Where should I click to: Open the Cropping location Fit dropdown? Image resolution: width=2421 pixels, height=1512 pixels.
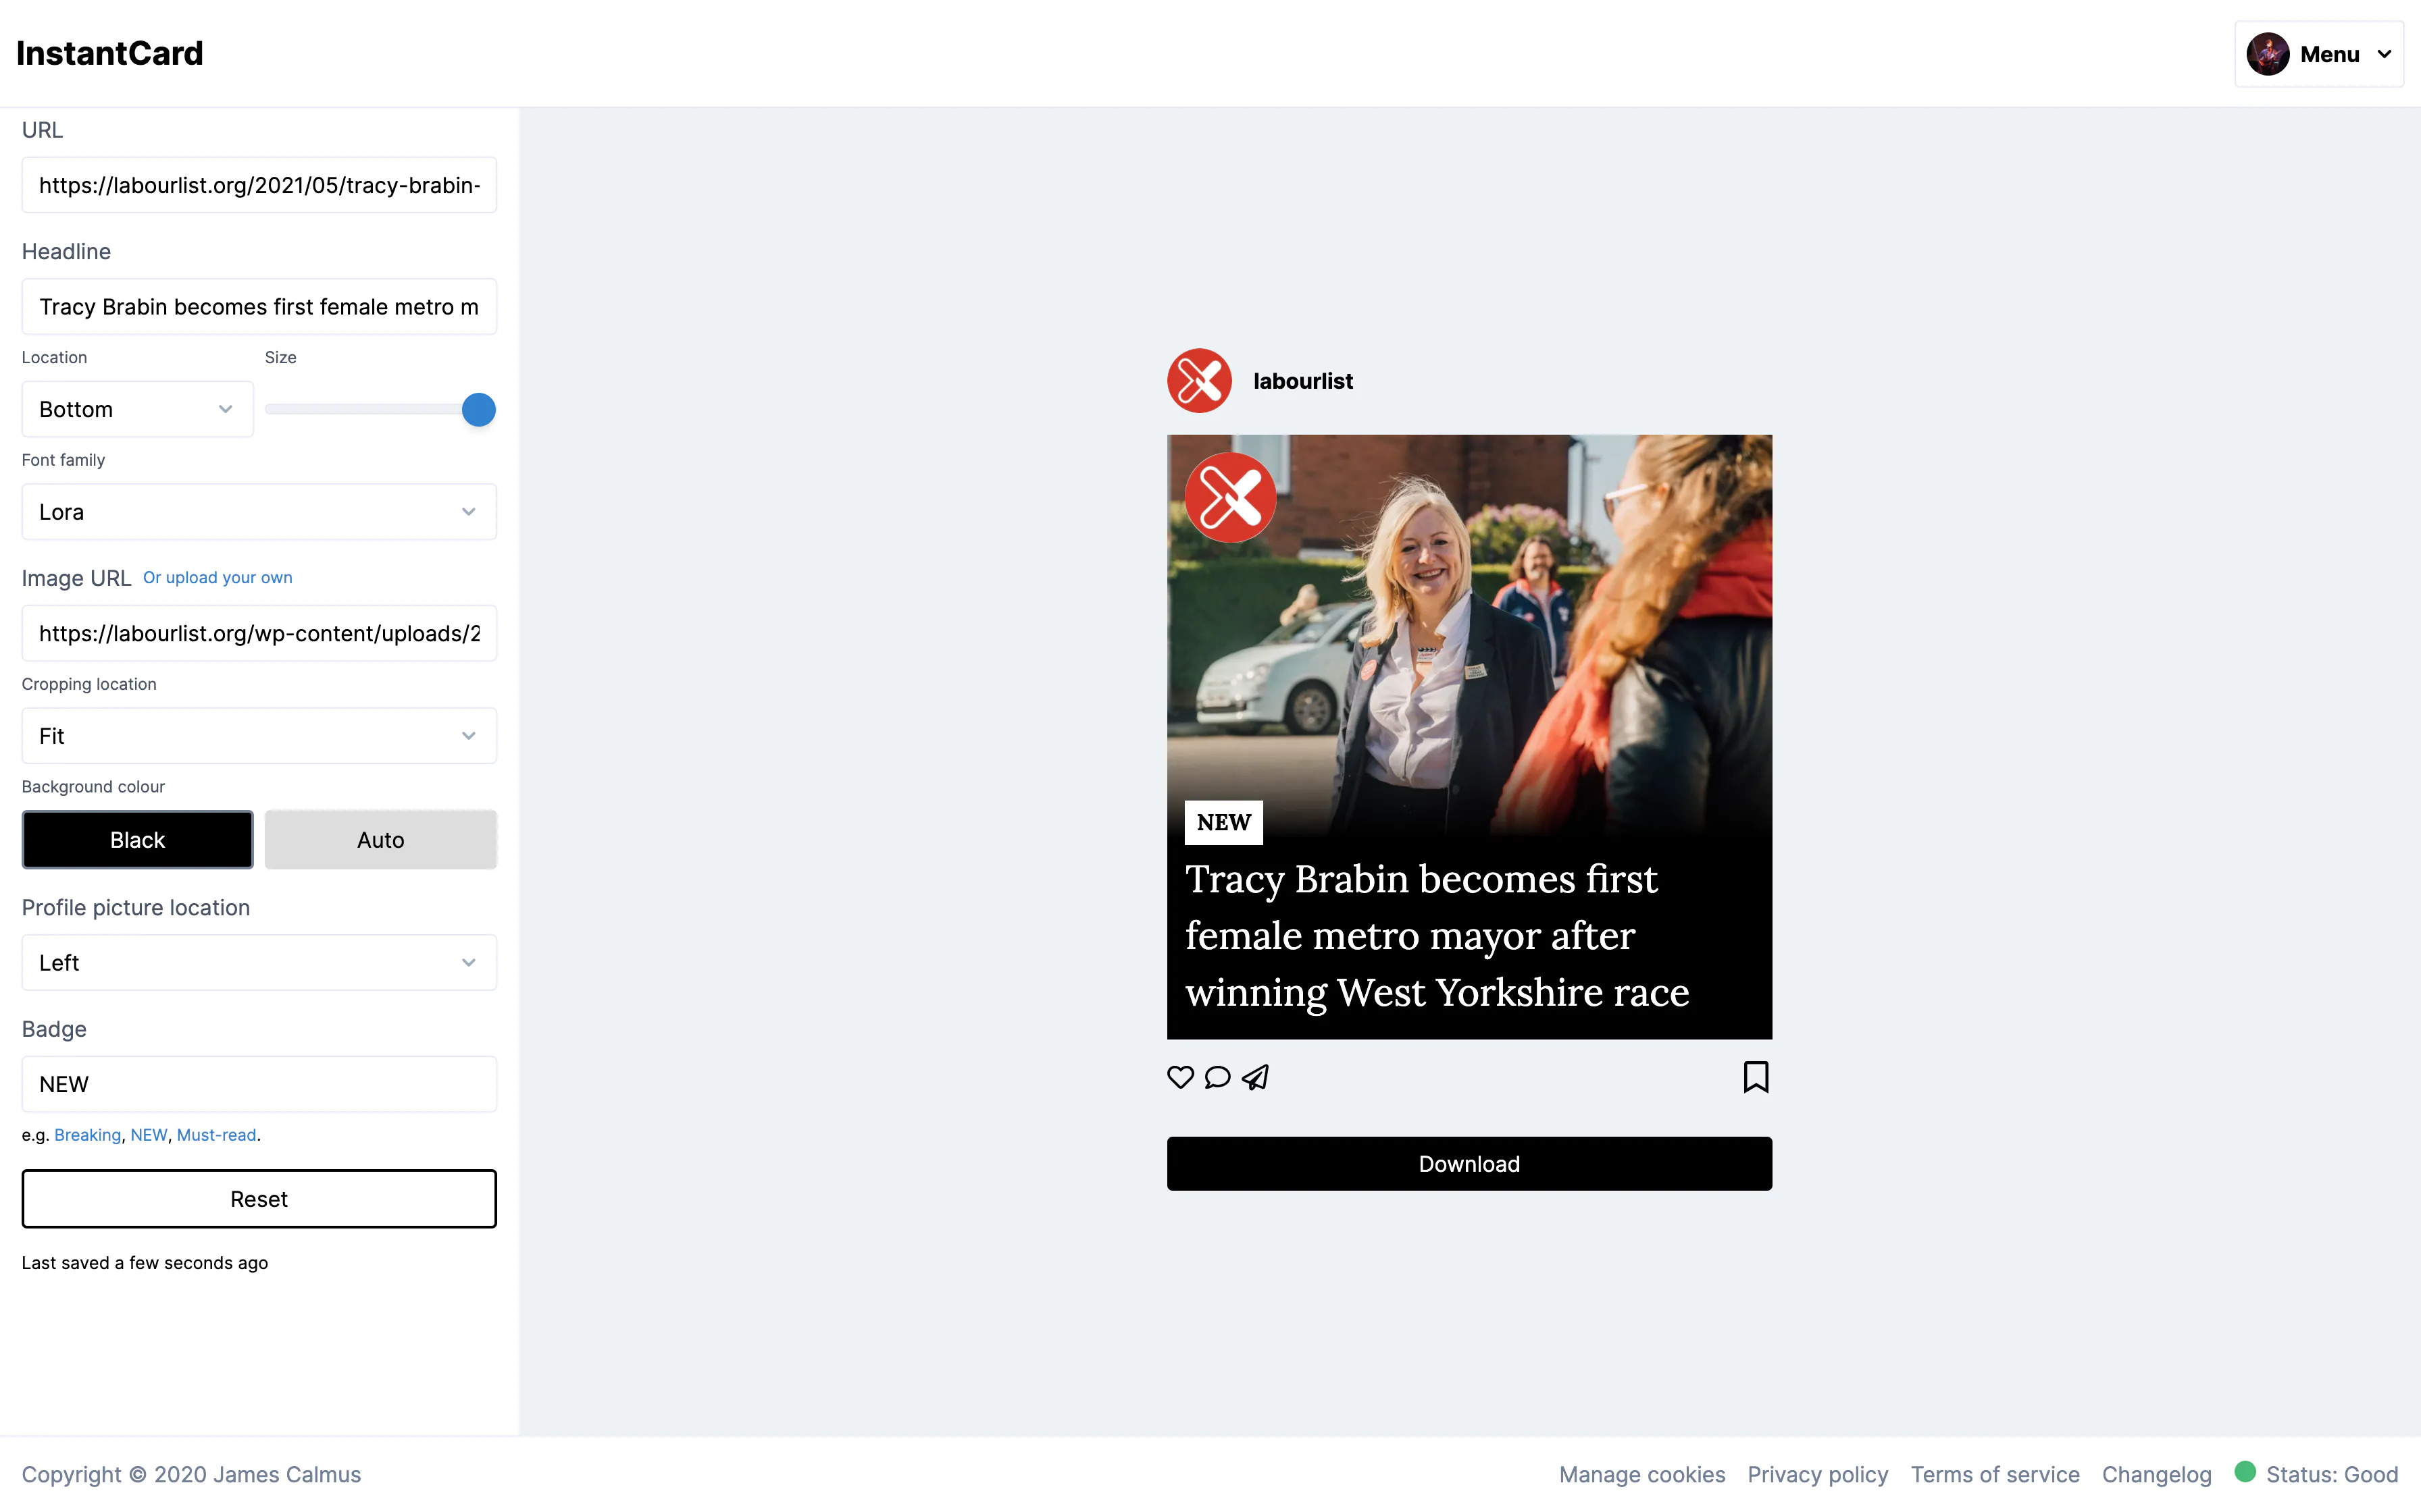(259, 736)
